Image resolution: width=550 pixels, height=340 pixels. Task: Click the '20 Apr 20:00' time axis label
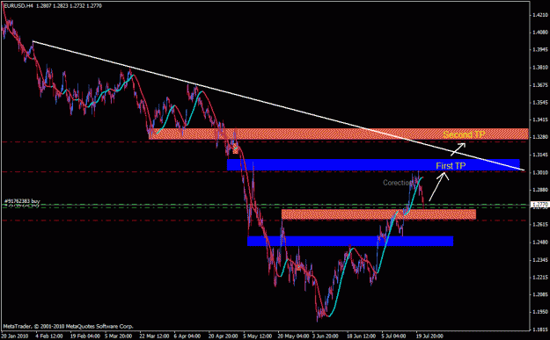click(x=224, y=336)
